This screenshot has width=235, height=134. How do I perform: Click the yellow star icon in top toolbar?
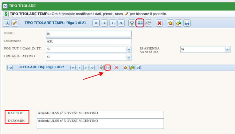170,23
